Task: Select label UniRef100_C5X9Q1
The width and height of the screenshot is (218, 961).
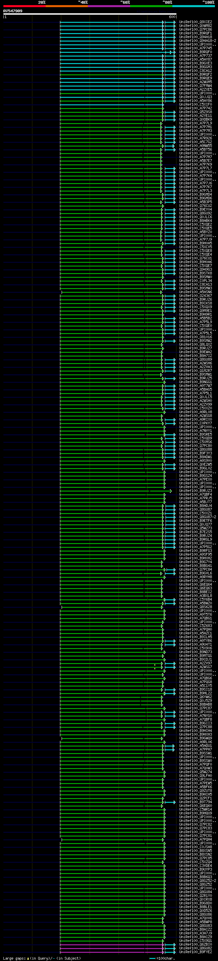Action: point(196,941)
